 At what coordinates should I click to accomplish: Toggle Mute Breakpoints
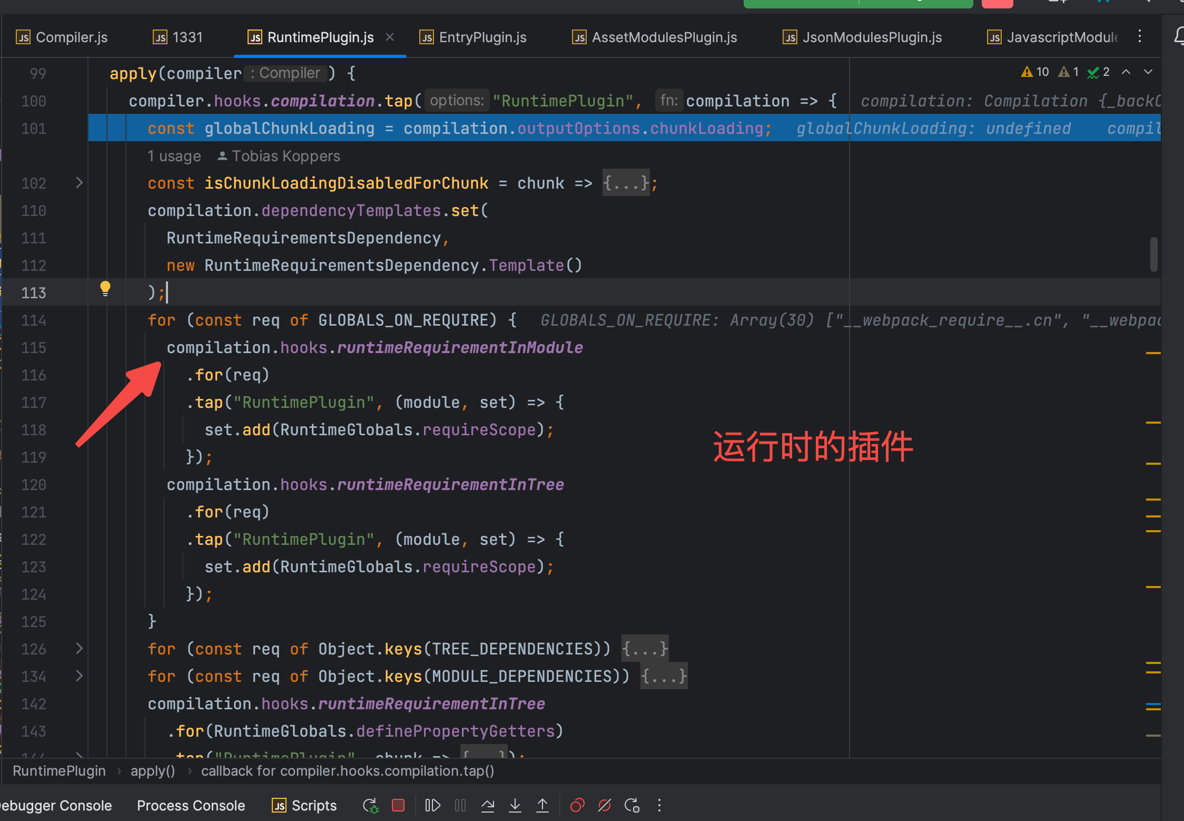pyautogui.click(x=605, y=805)
